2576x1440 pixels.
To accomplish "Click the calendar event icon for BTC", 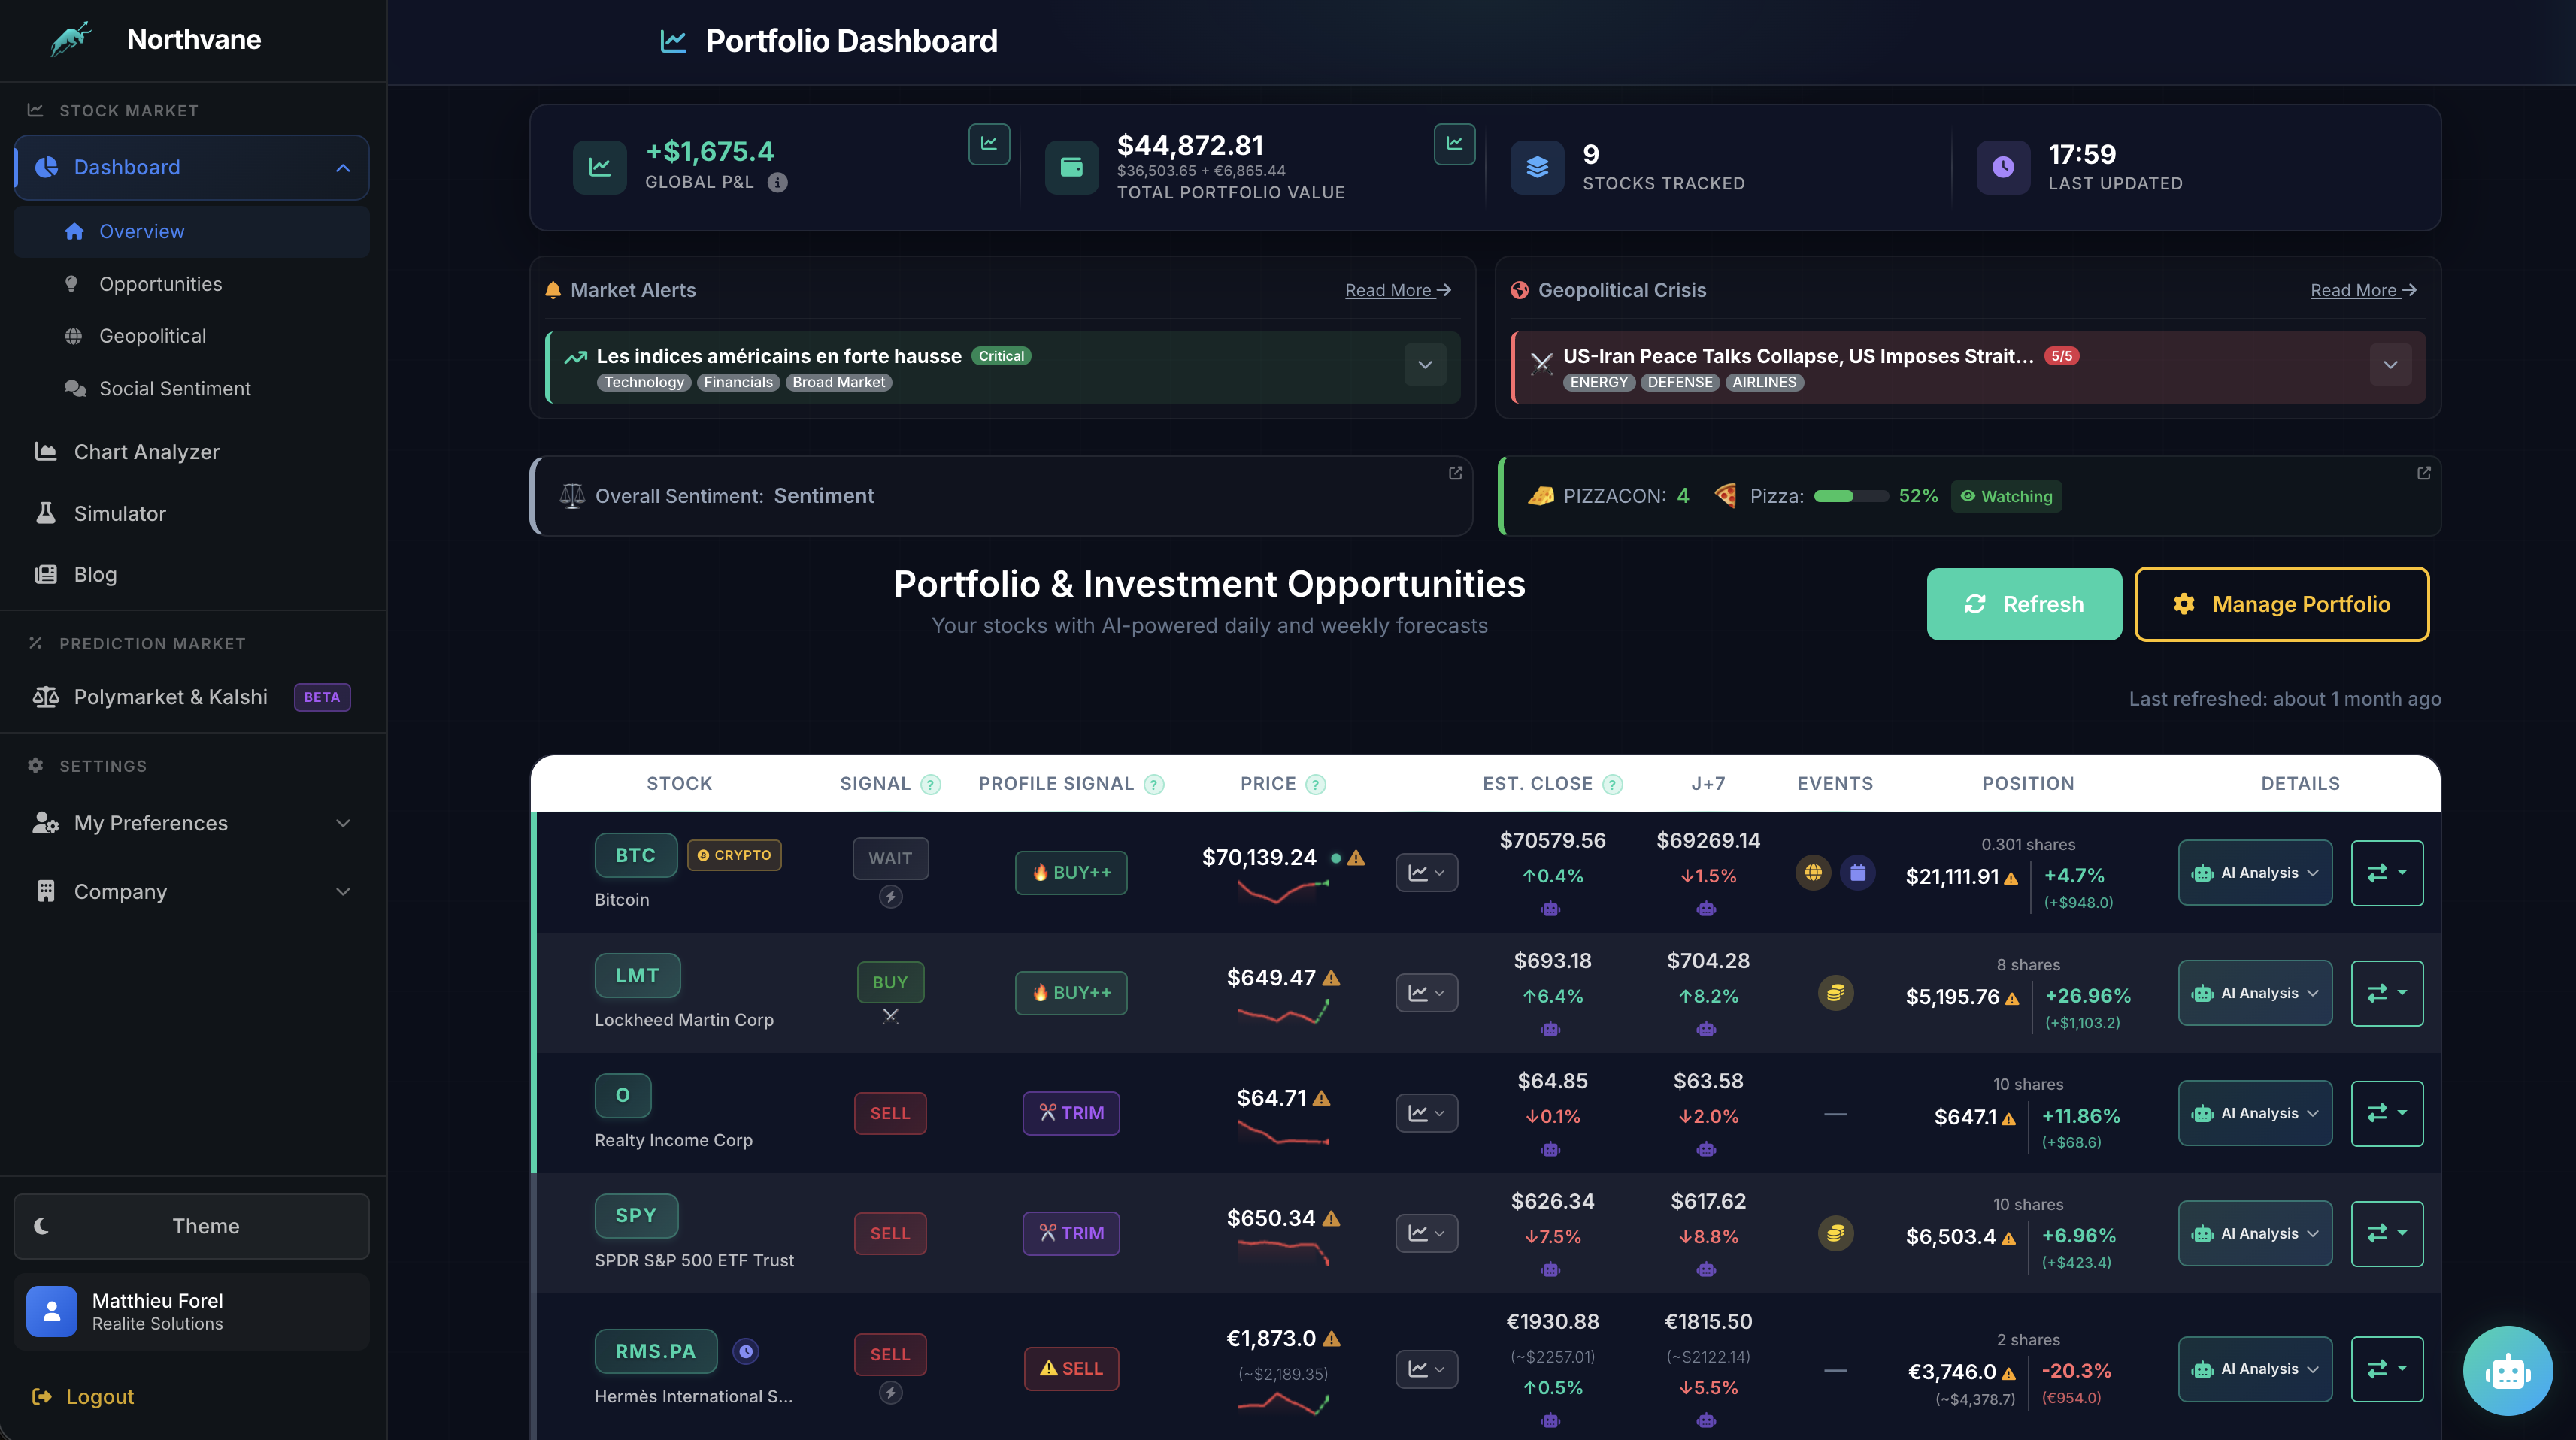I will click(x=1858, y=873).
